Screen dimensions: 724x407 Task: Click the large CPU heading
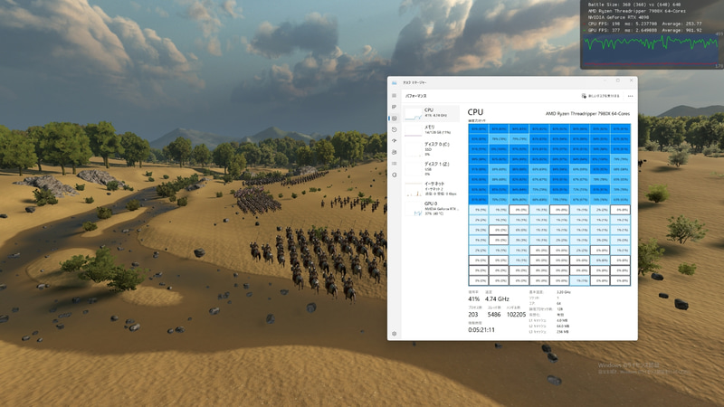pos(475,112)
